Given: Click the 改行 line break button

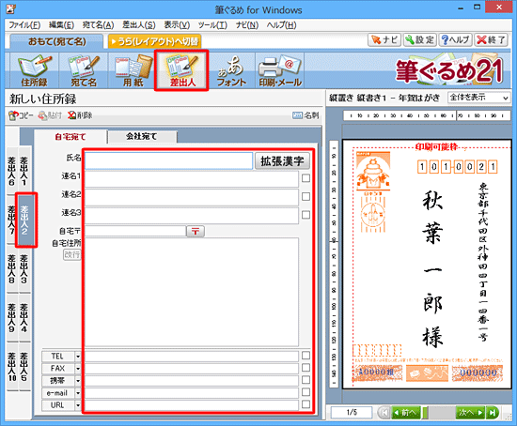Looking at the screenshot, I should [71, 254].
